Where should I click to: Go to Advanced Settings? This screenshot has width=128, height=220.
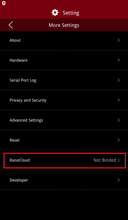(64, 120)
